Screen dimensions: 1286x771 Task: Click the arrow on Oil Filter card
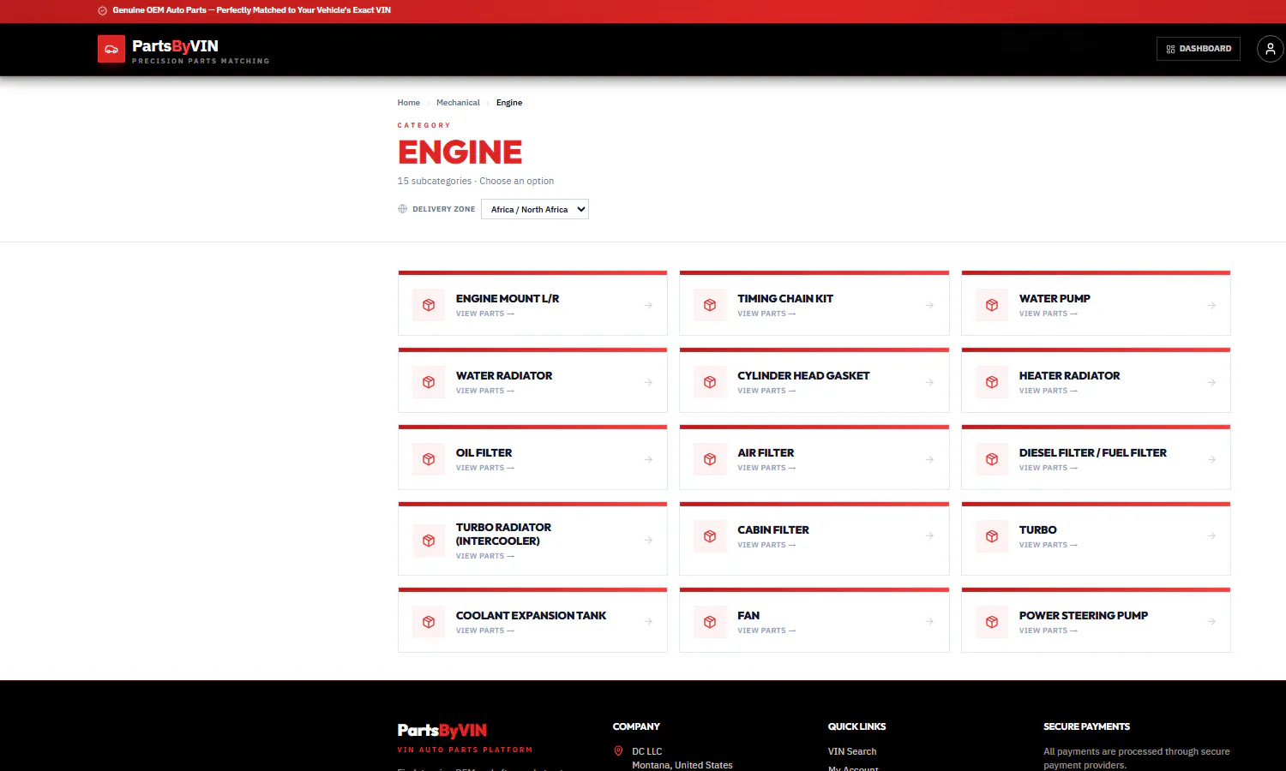click(x=648, y=459)
